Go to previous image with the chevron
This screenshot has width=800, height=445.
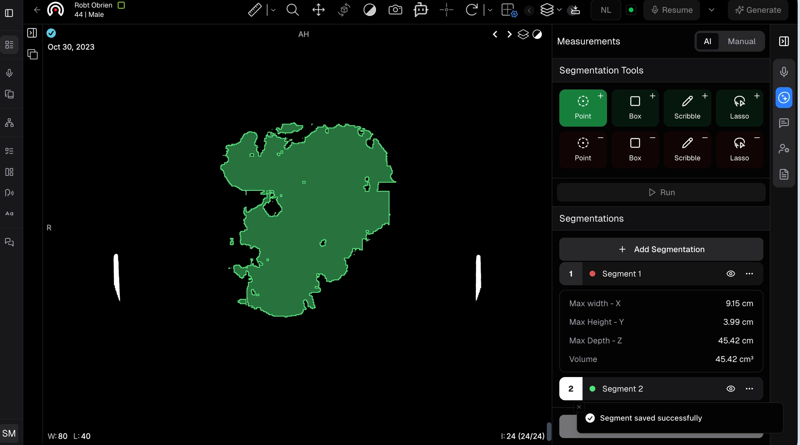pyautogui.click(x=495, y=34)
